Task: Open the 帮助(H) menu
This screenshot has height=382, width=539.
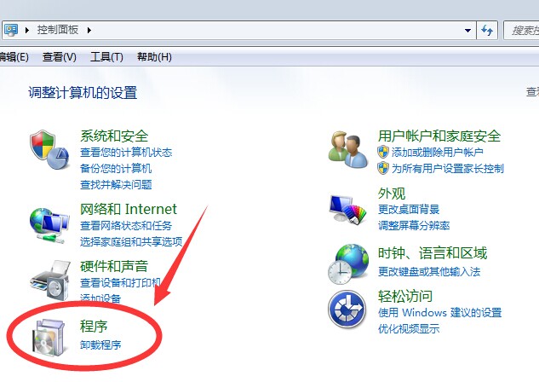Action: (154, 57)
